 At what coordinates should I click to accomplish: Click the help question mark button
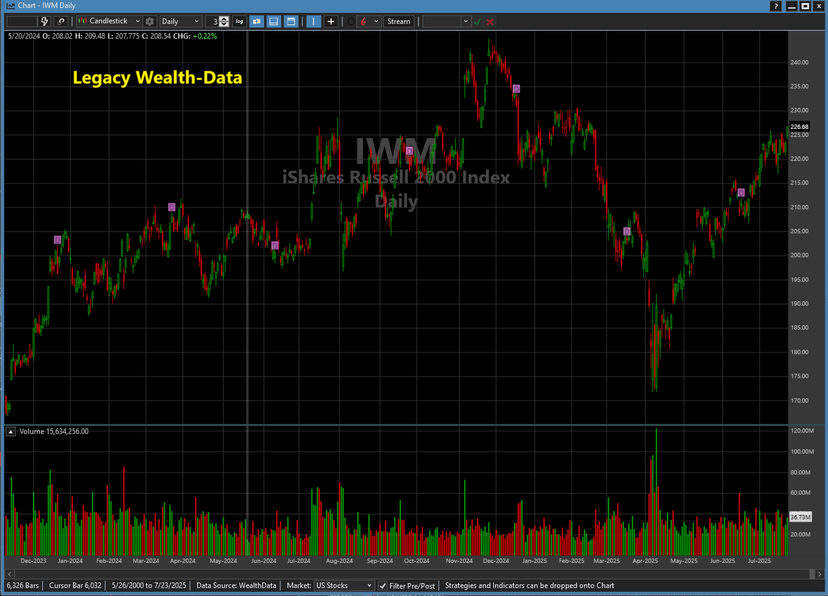[x=776, y=6]
